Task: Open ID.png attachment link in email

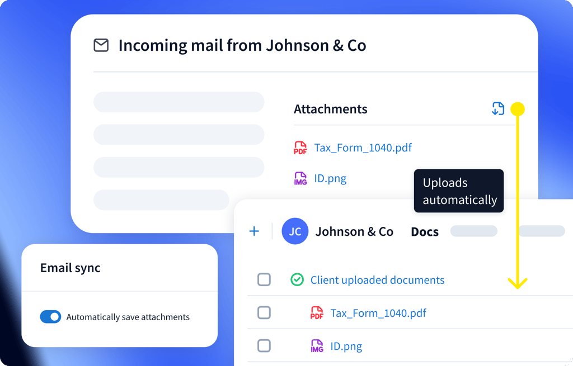Action: 330,179
